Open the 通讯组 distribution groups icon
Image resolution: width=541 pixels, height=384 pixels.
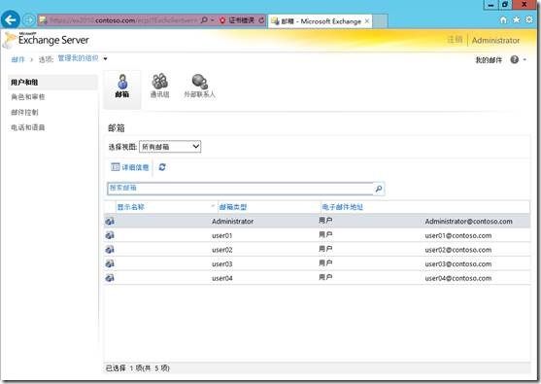pyautogui.click(x=159, y=82)
